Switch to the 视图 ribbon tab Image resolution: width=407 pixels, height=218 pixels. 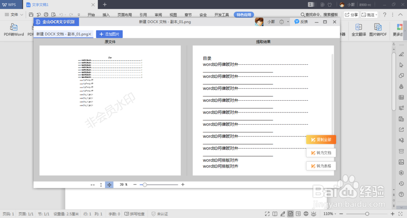(x=173, y=15)
